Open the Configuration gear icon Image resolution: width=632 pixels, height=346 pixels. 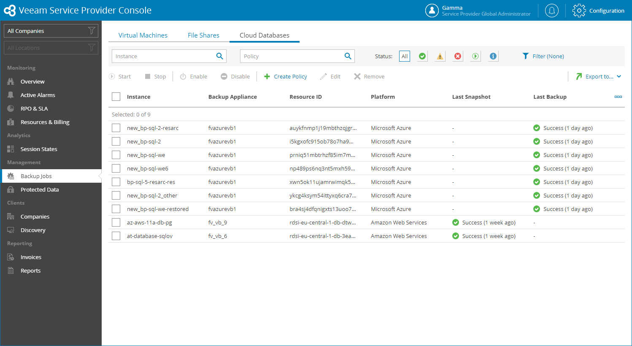click(x=579, y=11)
